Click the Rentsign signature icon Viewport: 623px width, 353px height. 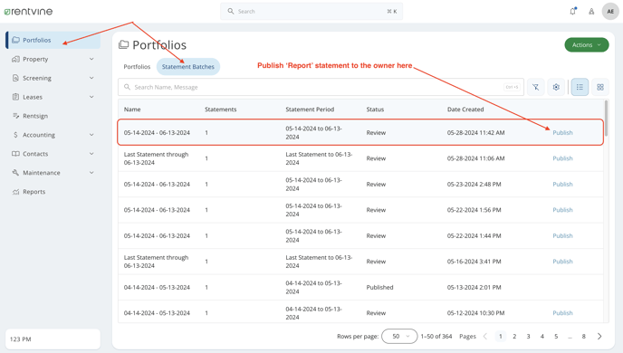pos(15,116)
